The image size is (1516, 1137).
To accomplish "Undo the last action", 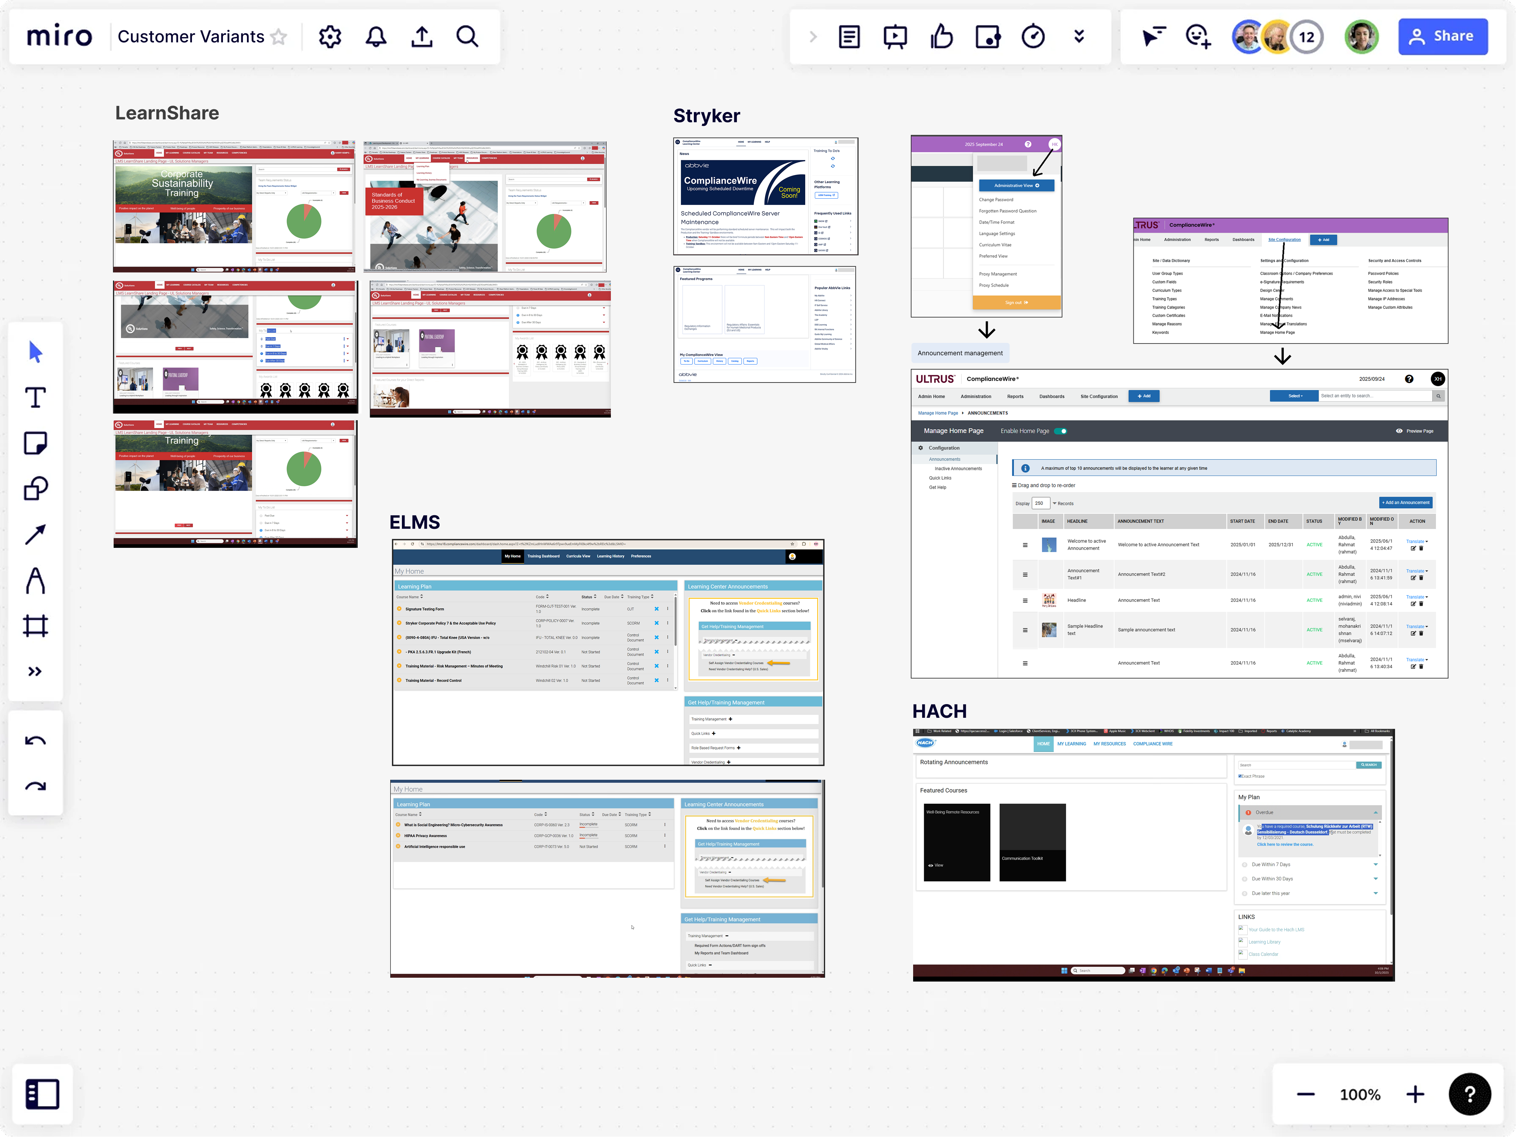I will 36,740.
